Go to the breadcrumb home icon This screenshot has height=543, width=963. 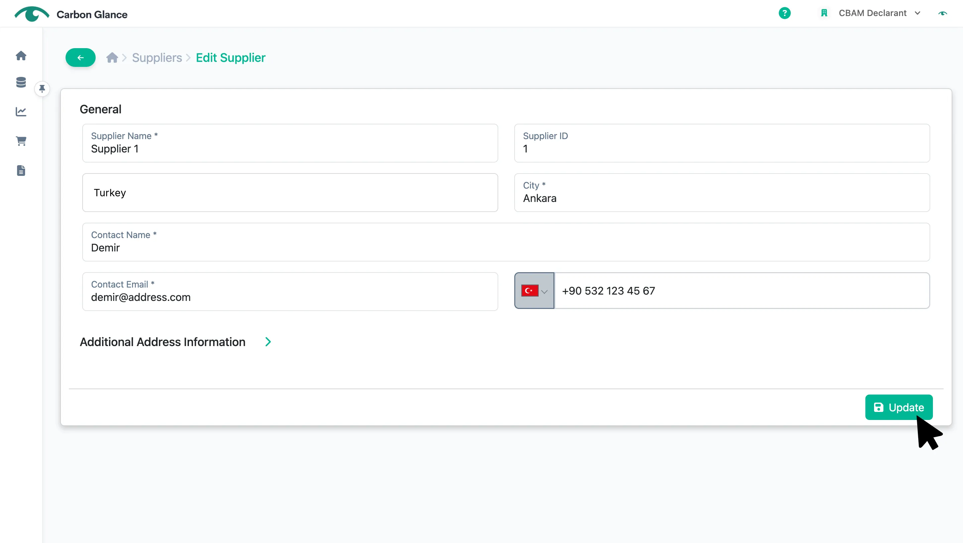(112, 58)
